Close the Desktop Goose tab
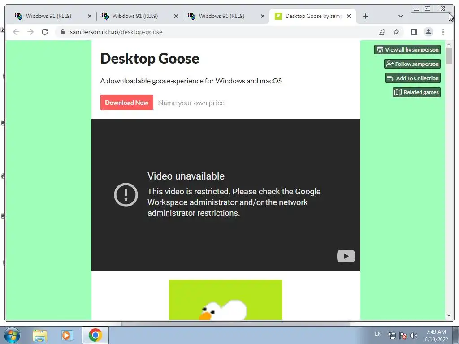This screenshot has height=344, width=459. coord(349,16)
